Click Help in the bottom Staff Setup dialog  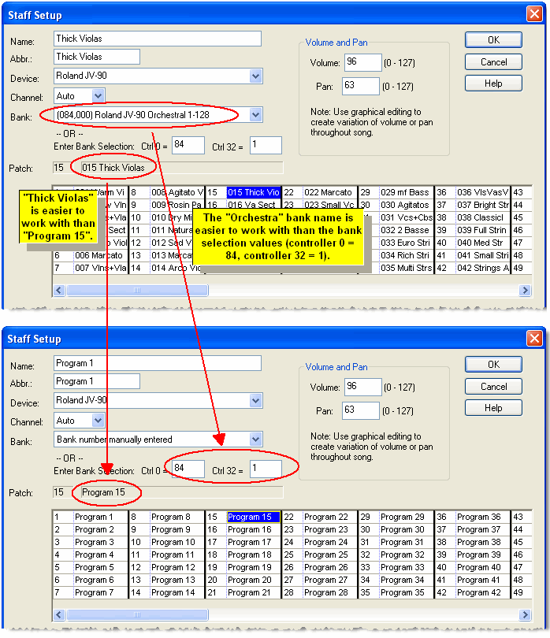click(493, 408)
